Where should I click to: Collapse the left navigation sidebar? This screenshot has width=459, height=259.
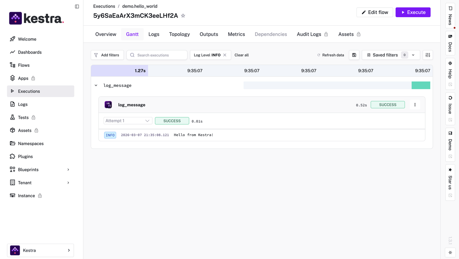[x=77, y=6]
